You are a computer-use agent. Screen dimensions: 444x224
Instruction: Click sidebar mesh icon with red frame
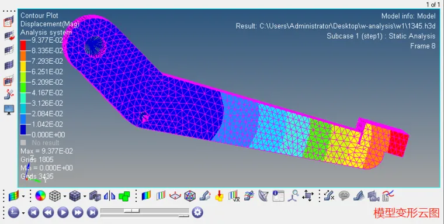point(9,81)
